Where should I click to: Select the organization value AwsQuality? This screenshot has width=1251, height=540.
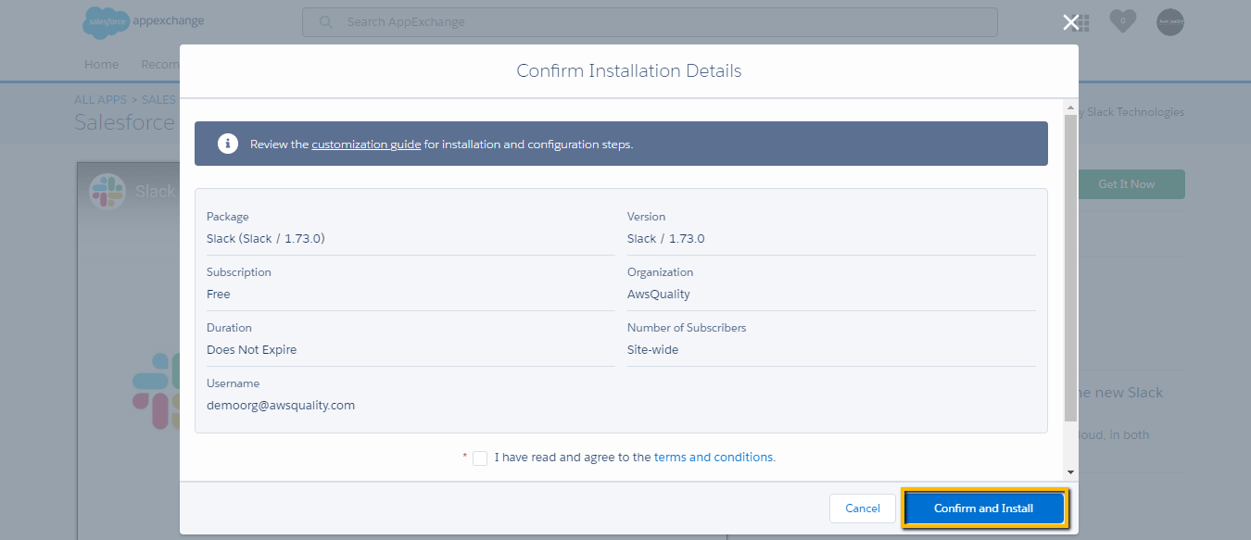659,295
